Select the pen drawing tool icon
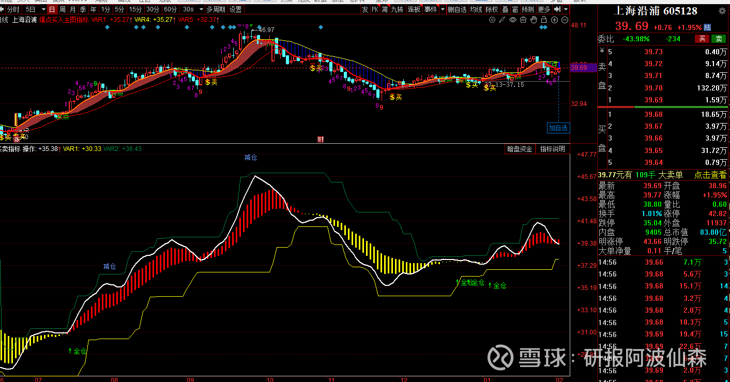Screen dimensions: 730x382 [x=502, y=20]
